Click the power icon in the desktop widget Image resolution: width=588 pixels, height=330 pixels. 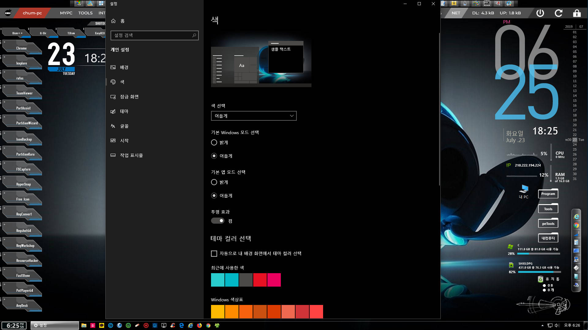(x=540, y=13)
